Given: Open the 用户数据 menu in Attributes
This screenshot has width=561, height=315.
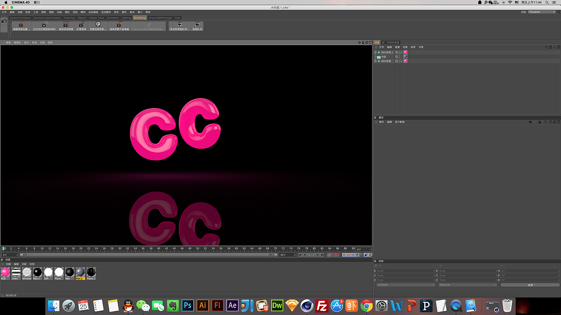Looking at the screenshot, I should [x=399, y=122].
